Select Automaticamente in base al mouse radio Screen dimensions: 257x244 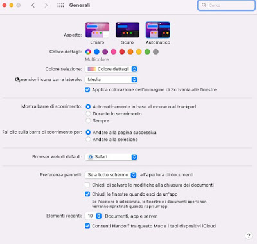tap(88, 106)
